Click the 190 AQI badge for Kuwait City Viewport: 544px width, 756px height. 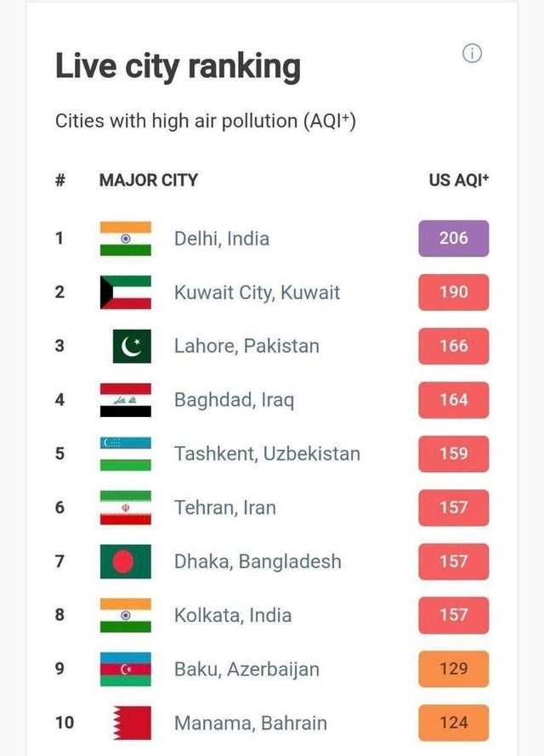point(452,292)
